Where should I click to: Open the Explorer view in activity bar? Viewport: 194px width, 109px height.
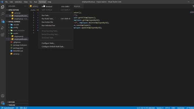tap(2, 7)
